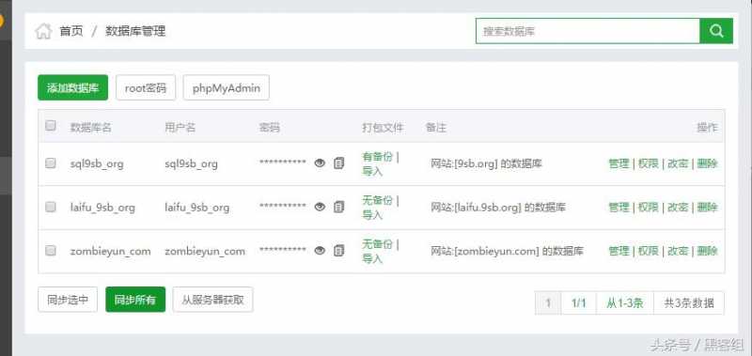Click 导入 link for zombieyun_com
Viewport: 752px width, 356px height.
point(372,258)
